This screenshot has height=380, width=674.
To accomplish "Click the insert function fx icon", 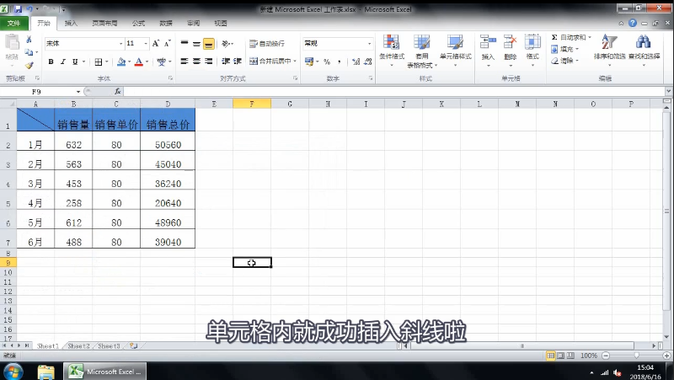I will pyautogui.click(x=117, y=91).
